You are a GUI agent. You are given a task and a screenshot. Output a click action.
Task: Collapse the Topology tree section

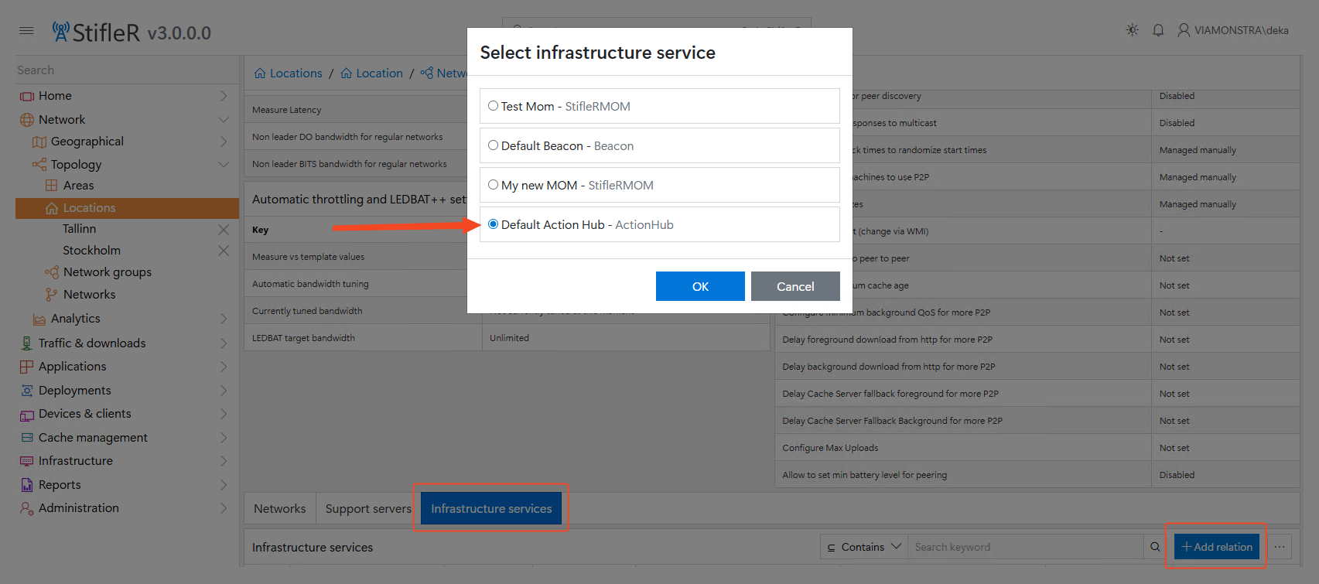pyautogui.click(x=224, y=165)
